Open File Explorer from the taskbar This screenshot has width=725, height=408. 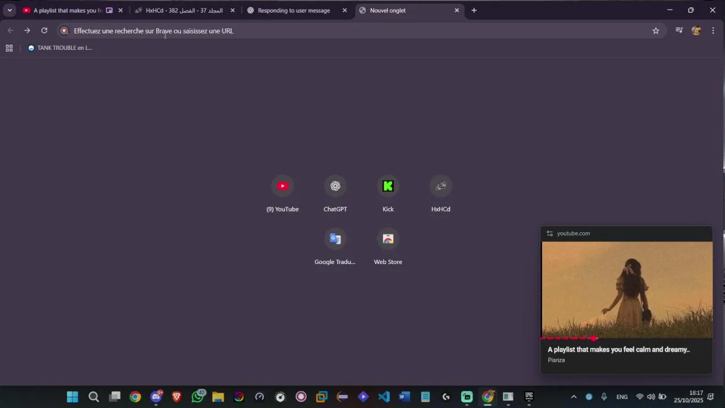pyautogui.click(x=218, y=397)
